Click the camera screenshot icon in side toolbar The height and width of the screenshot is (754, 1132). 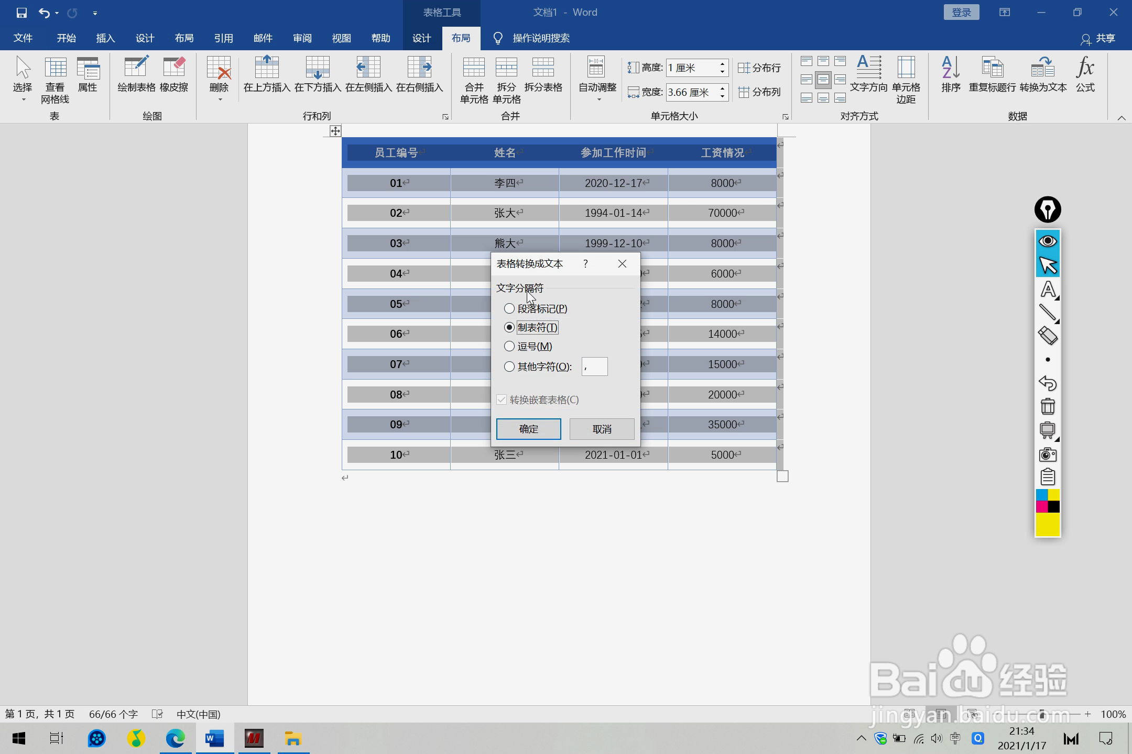1048,454
